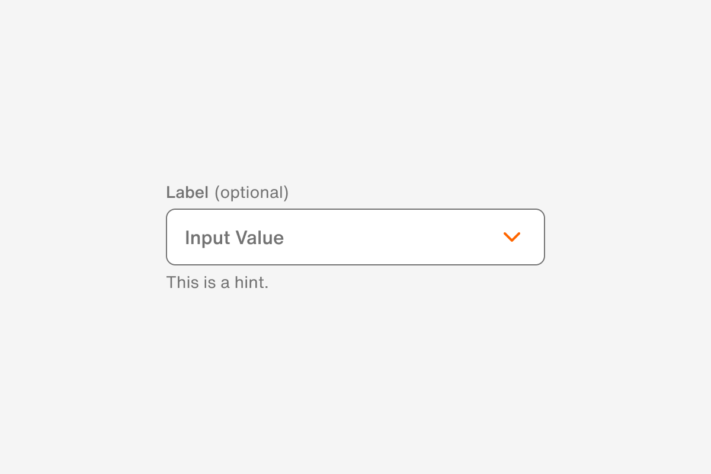Select the word optional next to Label
The height and width of the screenshot is (474, 711).
[252, 192]
